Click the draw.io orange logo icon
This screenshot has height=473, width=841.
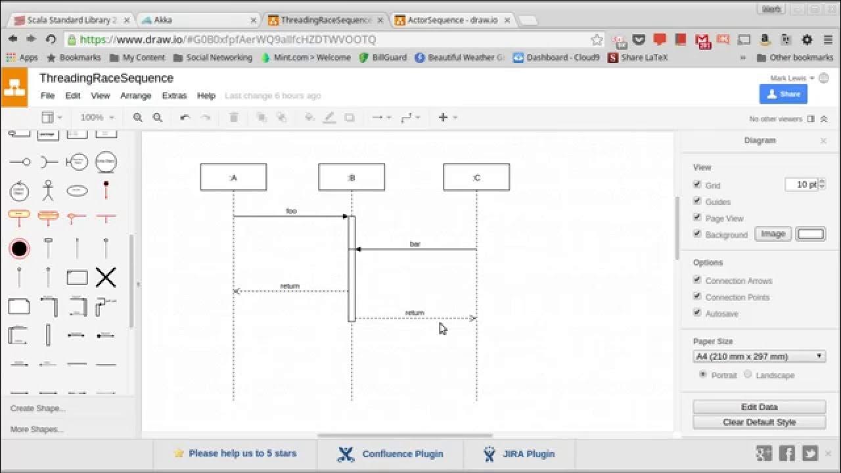(14, 87)
